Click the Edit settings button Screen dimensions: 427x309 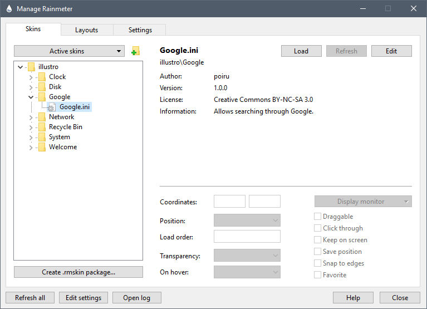click(84, 297)
